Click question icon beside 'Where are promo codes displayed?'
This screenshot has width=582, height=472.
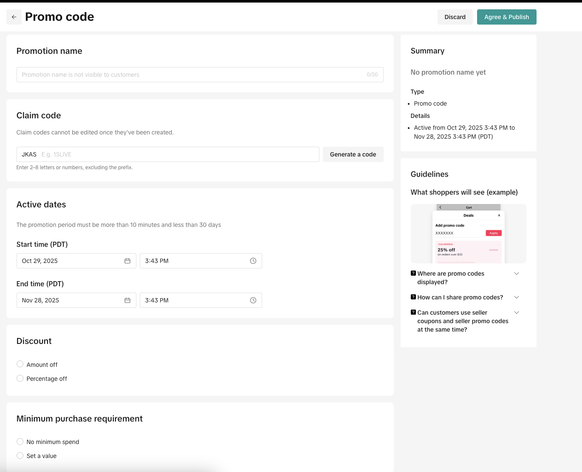point(413,274)
